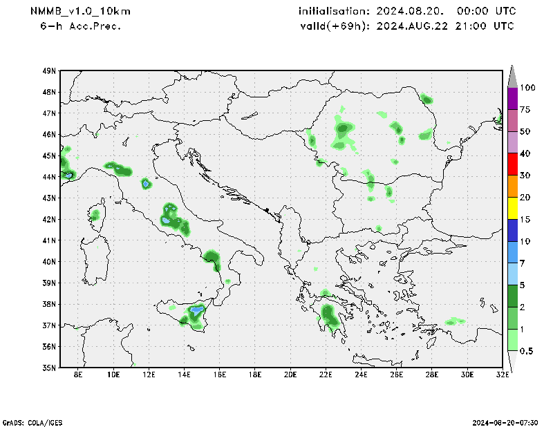Click the rain patch over eastern Sicily
The height and width of the screenshot is (427, 553).
tap(197, 312)
